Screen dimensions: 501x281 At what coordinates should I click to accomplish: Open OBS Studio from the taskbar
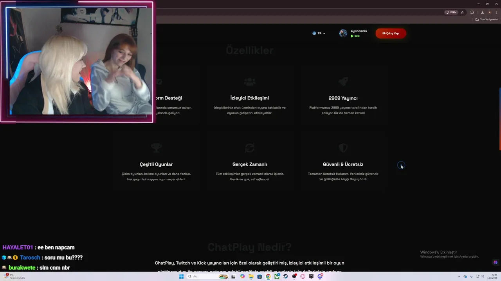[294, 276]
